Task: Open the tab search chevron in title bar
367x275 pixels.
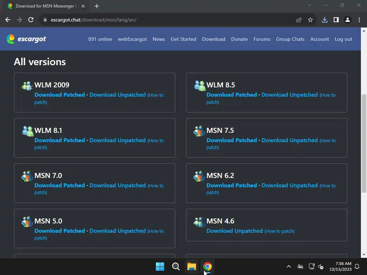Action: tap(309, 5)
